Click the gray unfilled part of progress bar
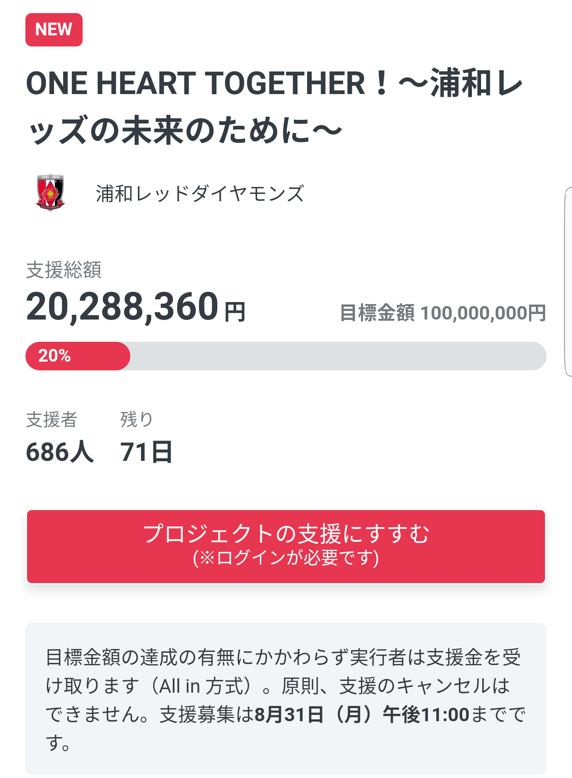 point(338,356)
